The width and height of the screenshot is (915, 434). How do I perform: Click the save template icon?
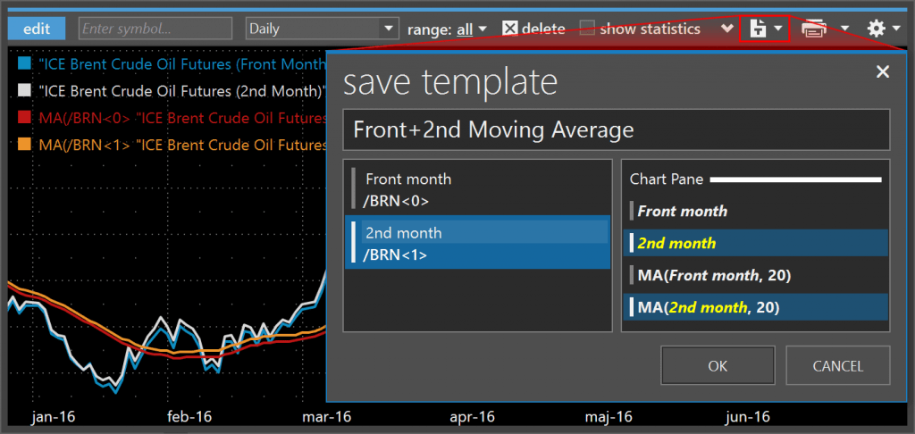pyautogui.click(x=758, y=29)
